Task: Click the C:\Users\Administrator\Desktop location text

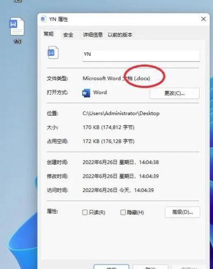Action: point(121,114)
